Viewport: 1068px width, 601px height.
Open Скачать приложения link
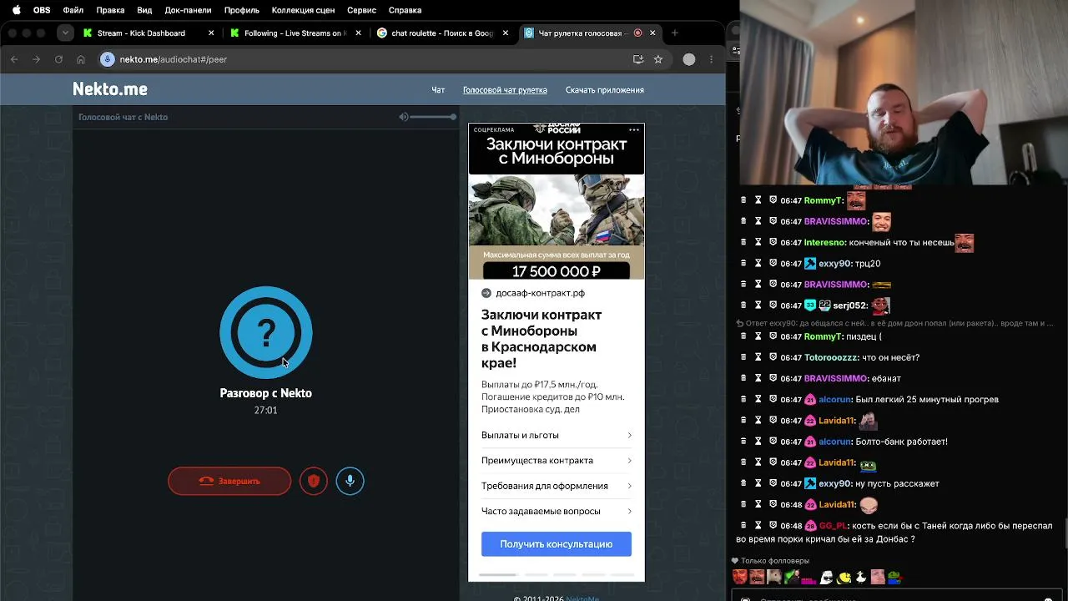tap(605, 90)
